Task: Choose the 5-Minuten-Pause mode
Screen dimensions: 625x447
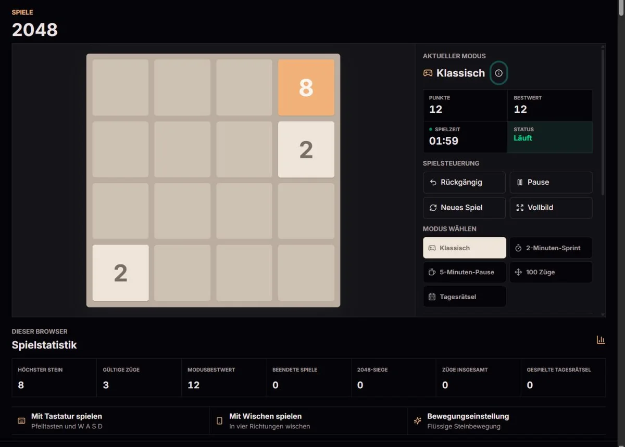Action: 465,272
